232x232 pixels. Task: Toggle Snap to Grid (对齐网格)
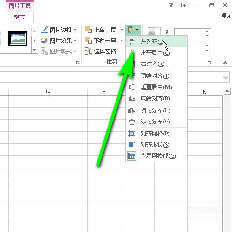coord(156,134)
